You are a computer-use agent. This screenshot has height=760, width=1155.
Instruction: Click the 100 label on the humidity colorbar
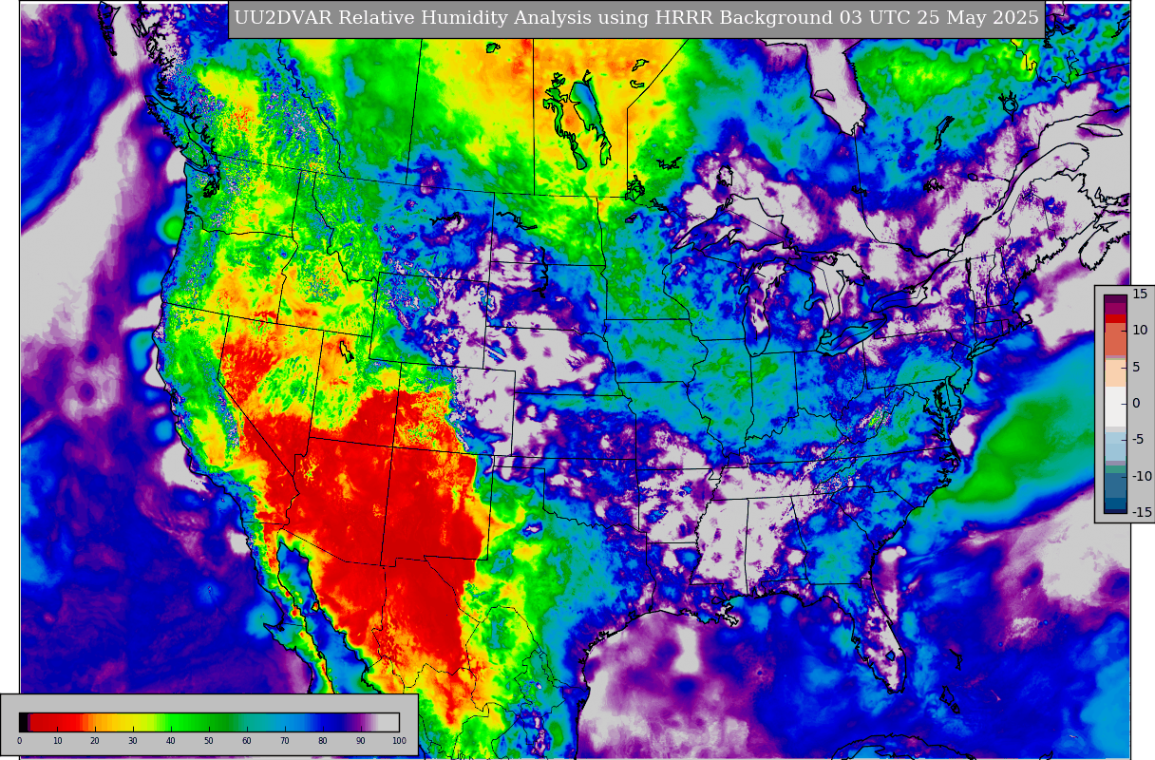point(399,741)
